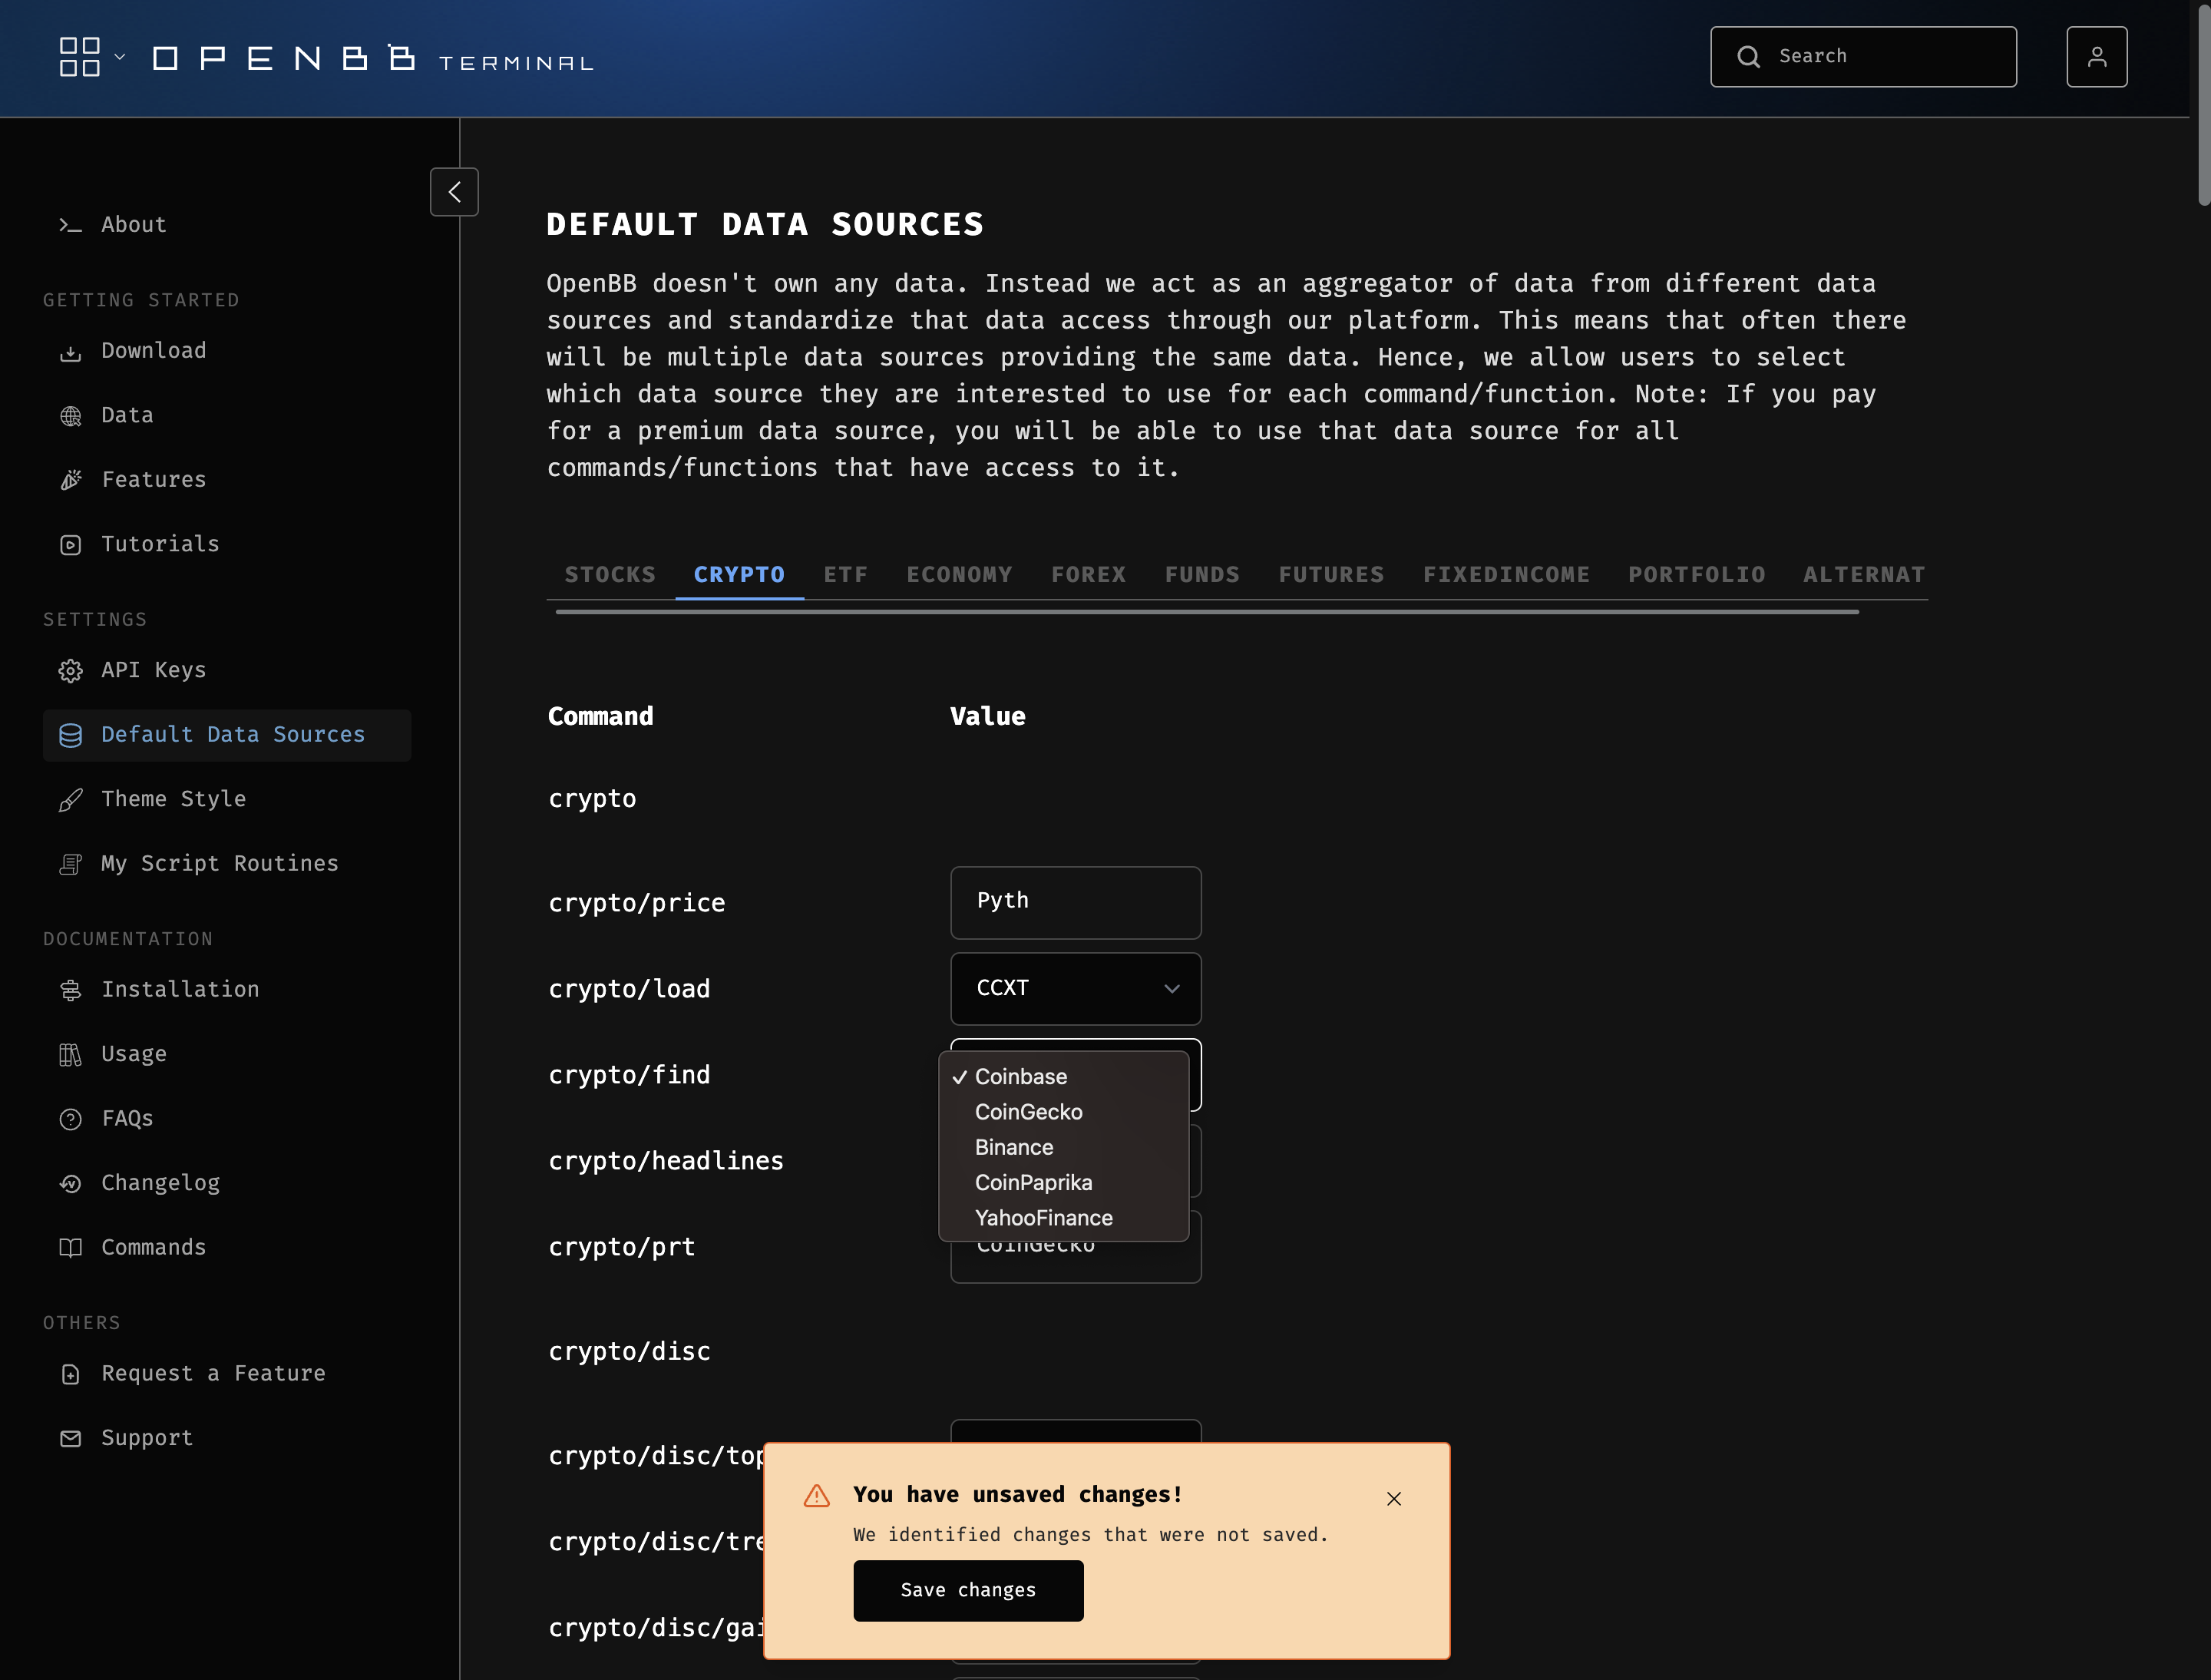
Task: Click the Data globe icon
Action: click(x=70, y=416)
